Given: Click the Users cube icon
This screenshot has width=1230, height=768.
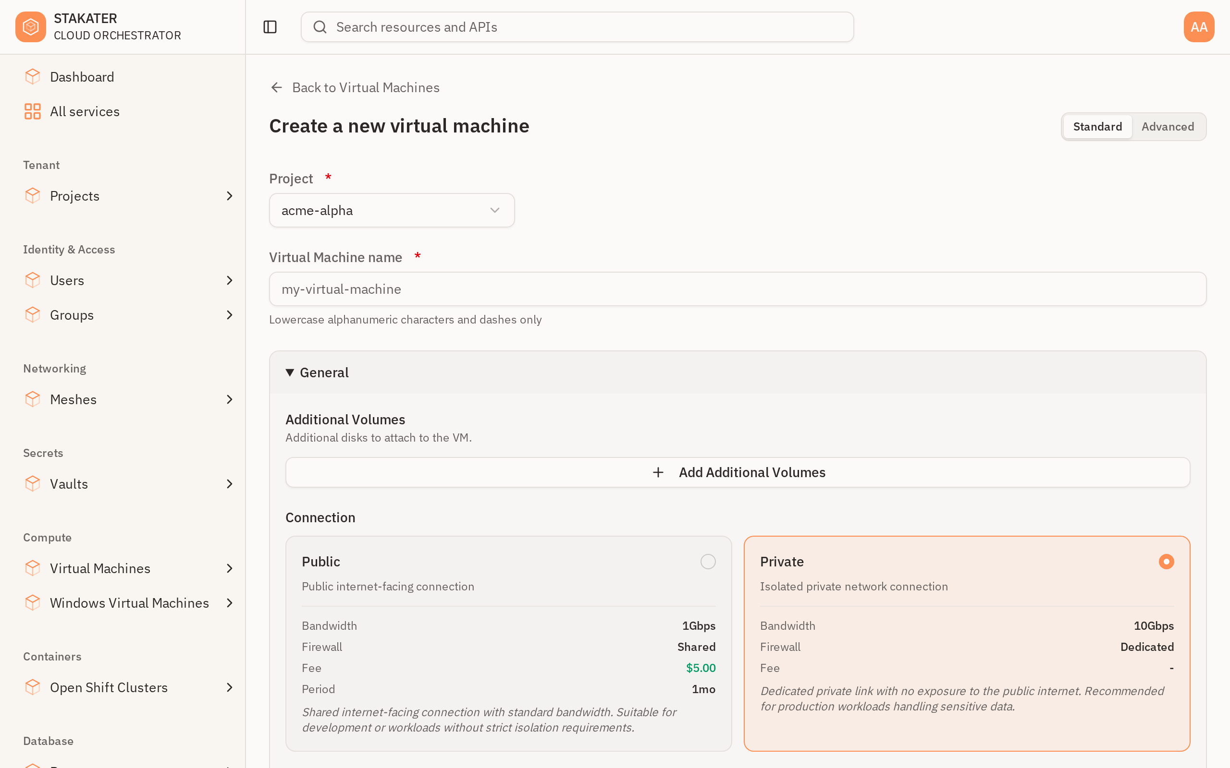Looking at the screenshot, I should 33,280.
